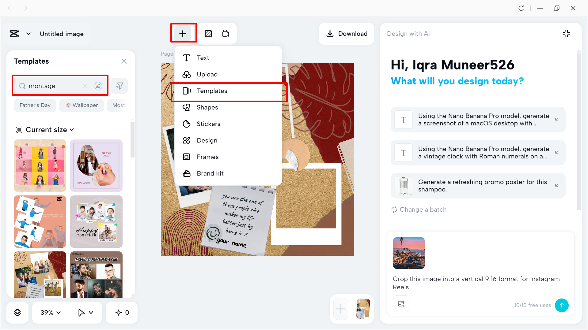Choose Upload from the add menu
Screen dimensions: 588x330
coord(228,74)
